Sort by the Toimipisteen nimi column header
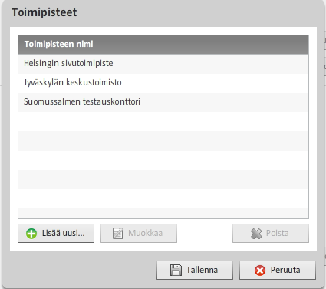The width and height of the screenshot is (326, 289). [x=163, y=45]
